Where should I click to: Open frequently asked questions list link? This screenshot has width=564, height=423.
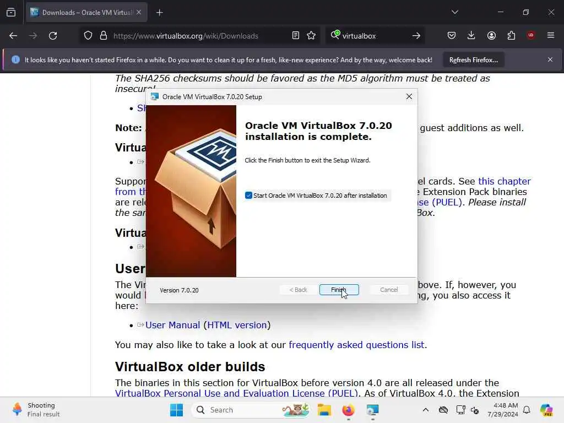coord(356,345)
